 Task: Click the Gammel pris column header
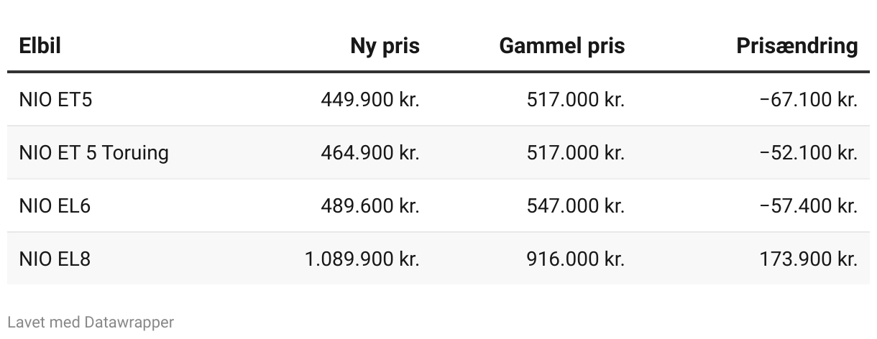[x=562, y=46]
